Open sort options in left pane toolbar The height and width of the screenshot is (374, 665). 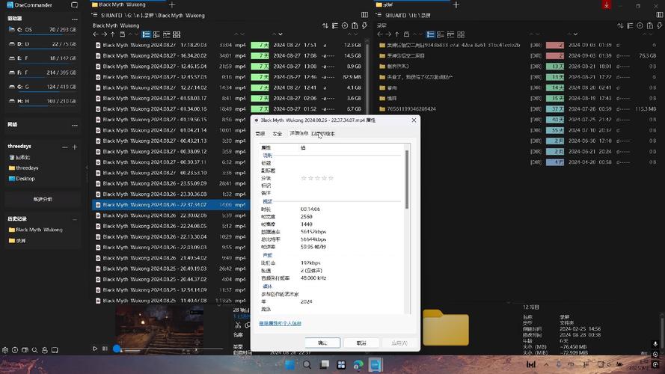click(x=325, y=26)
